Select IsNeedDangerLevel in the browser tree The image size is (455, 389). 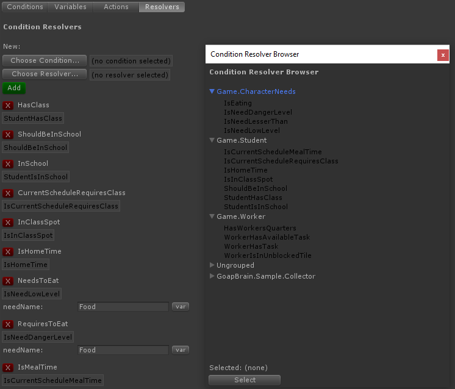pos(258,112)
